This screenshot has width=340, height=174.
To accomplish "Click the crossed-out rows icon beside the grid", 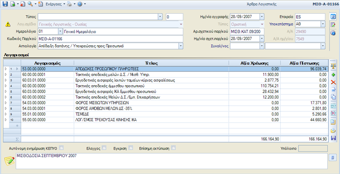I will pyautogui.click(x=333, y=113).
